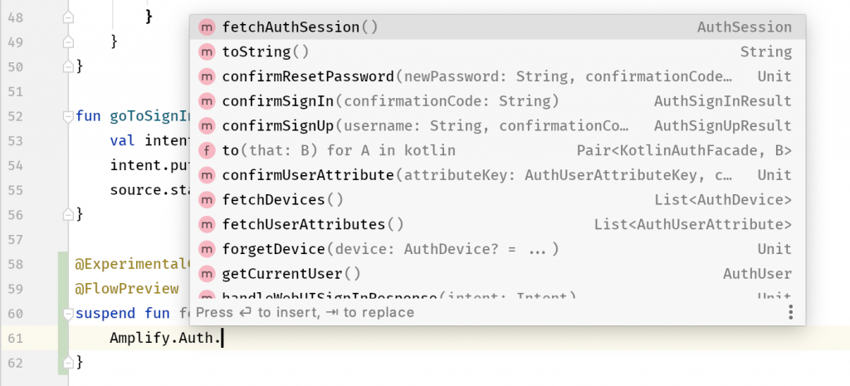
Task: Click the method icon beside confirmResetPassword
Action: coord(207,76)
